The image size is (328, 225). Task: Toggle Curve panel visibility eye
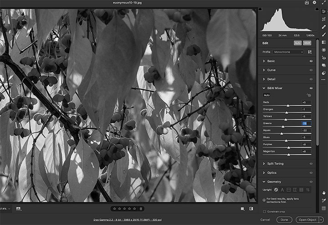[311, 70]
